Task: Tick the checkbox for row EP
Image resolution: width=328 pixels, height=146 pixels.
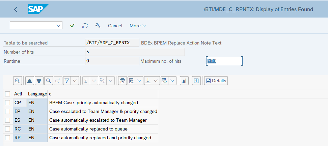Action: click(7, 111)
